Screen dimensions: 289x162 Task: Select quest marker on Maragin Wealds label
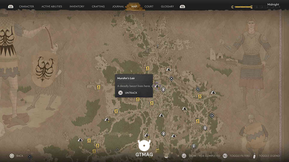[x=200, y=96]
